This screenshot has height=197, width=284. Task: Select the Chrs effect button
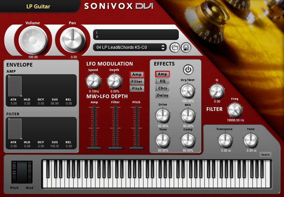pyautogui.click(x=162, y=88)
